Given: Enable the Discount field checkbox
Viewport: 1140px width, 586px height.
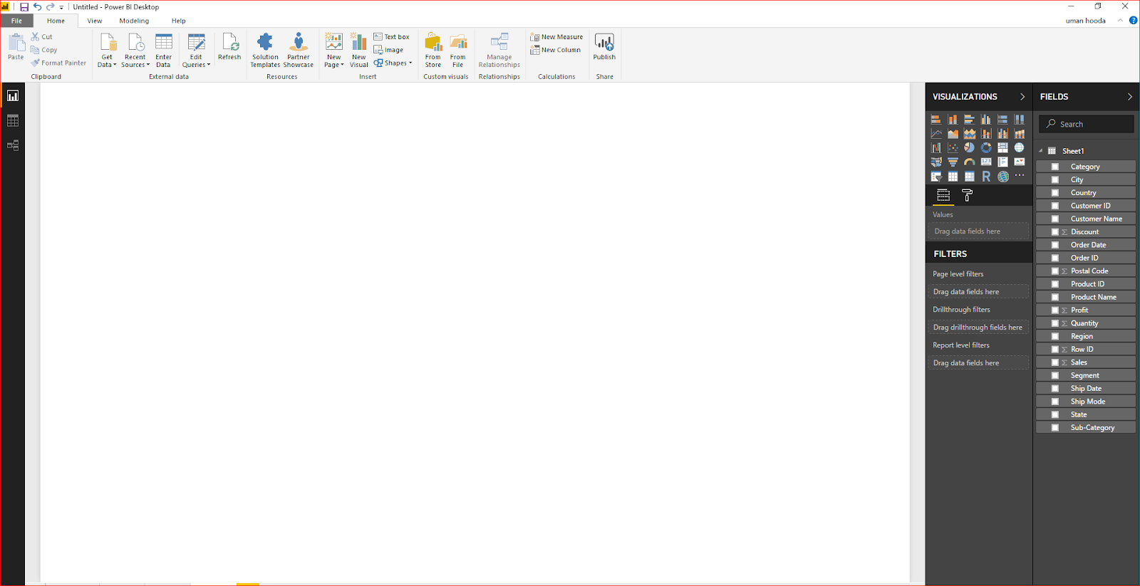Looking at the screenshot, I should pyautogui.click(x=1055, y=232).
